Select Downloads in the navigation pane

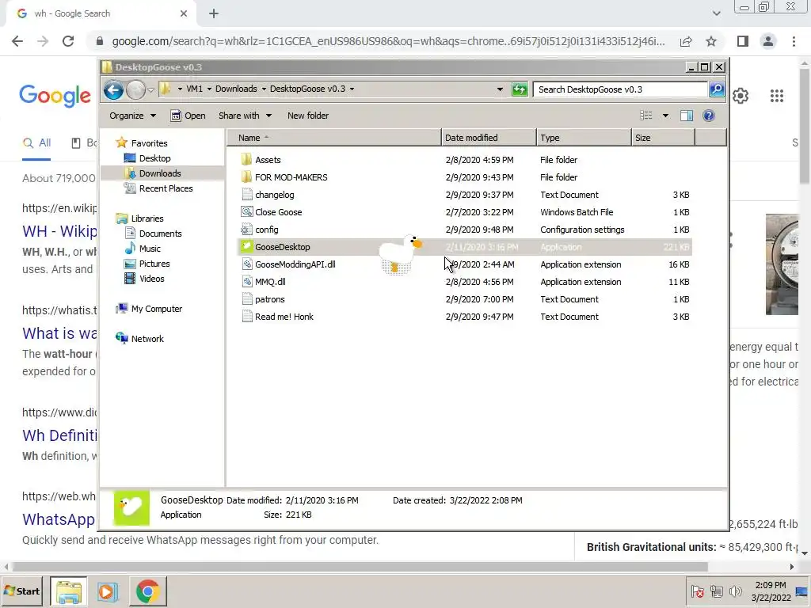pos(160,173)
